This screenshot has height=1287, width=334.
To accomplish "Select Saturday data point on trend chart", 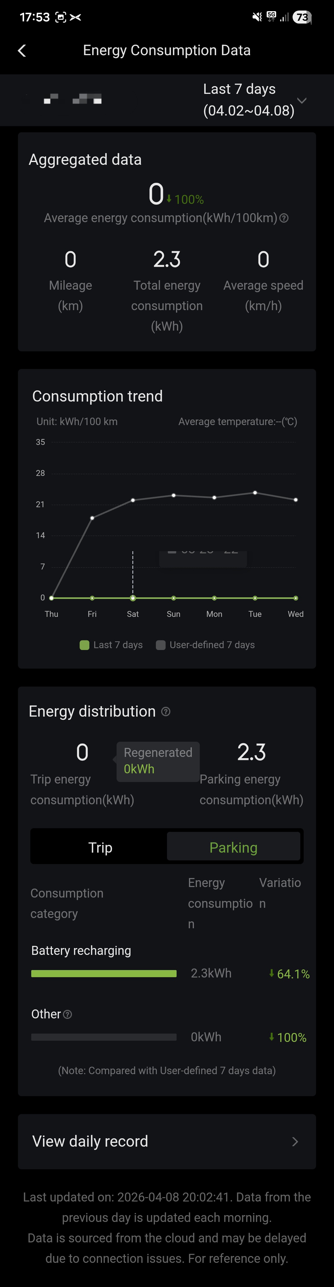I will coord(133,598).
